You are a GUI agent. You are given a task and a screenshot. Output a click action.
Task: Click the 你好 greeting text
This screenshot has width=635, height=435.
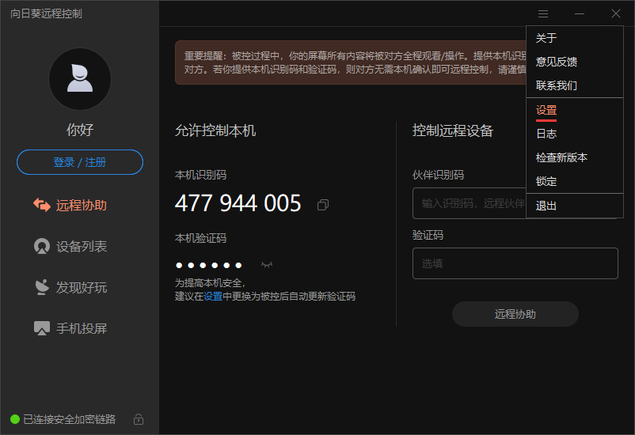click(x=80, y=130)
